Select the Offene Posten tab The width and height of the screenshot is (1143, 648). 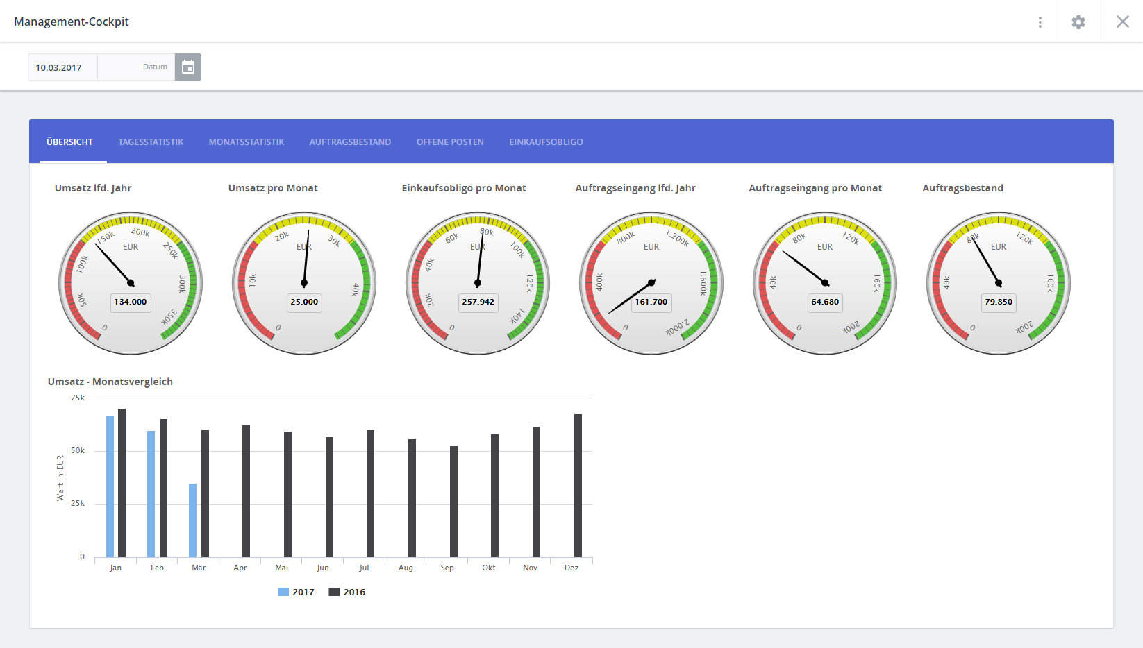coord(450,142)
